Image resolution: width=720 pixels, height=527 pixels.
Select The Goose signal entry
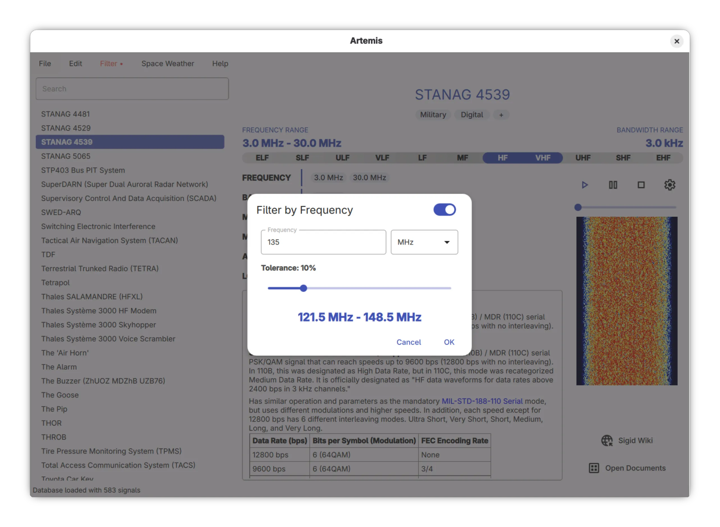130,395
